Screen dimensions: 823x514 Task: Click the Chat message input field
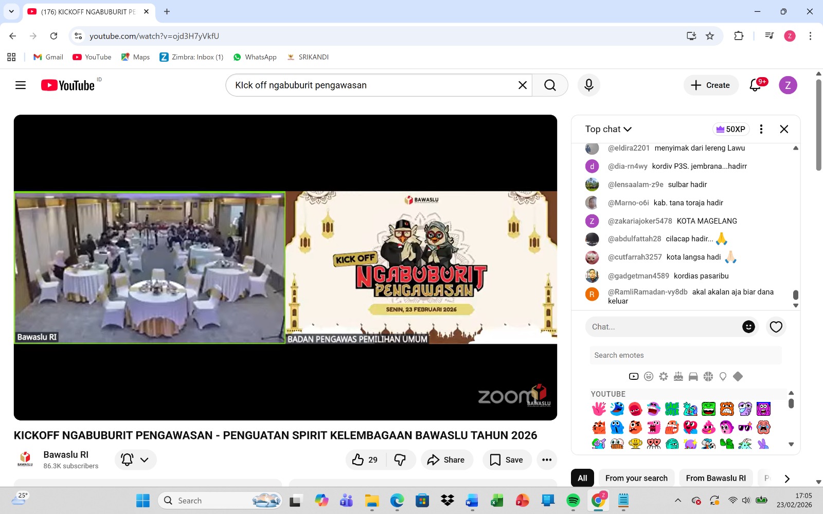(664, 327)
